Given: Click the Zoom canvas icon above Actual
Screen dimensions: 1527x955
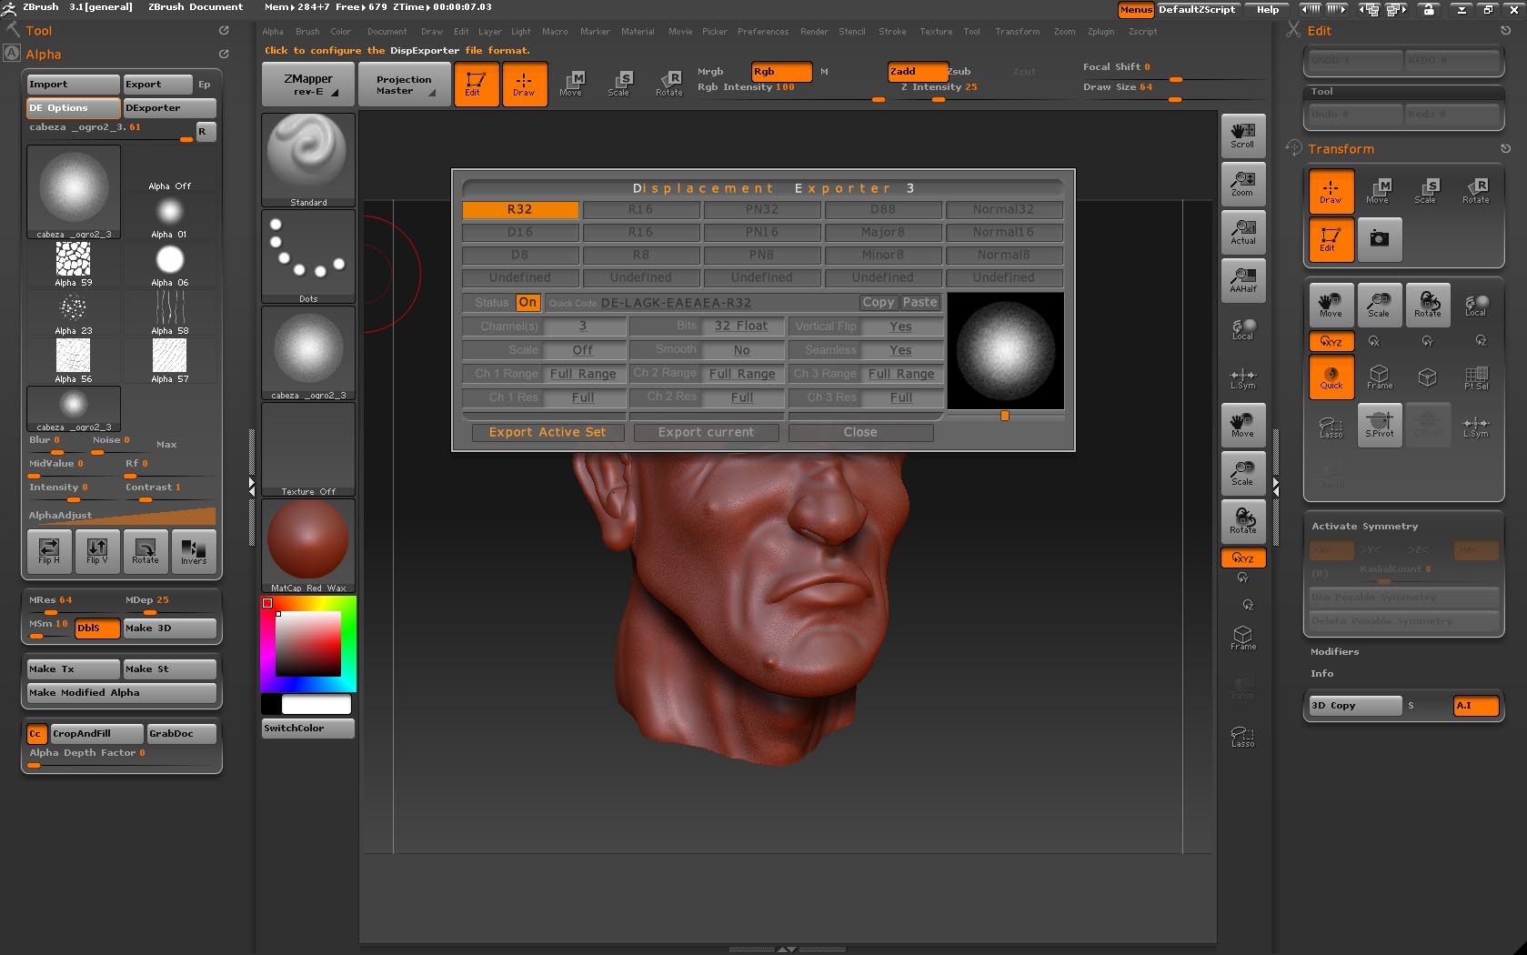Looking at the screenshot, I should [x=1242, y=183].
